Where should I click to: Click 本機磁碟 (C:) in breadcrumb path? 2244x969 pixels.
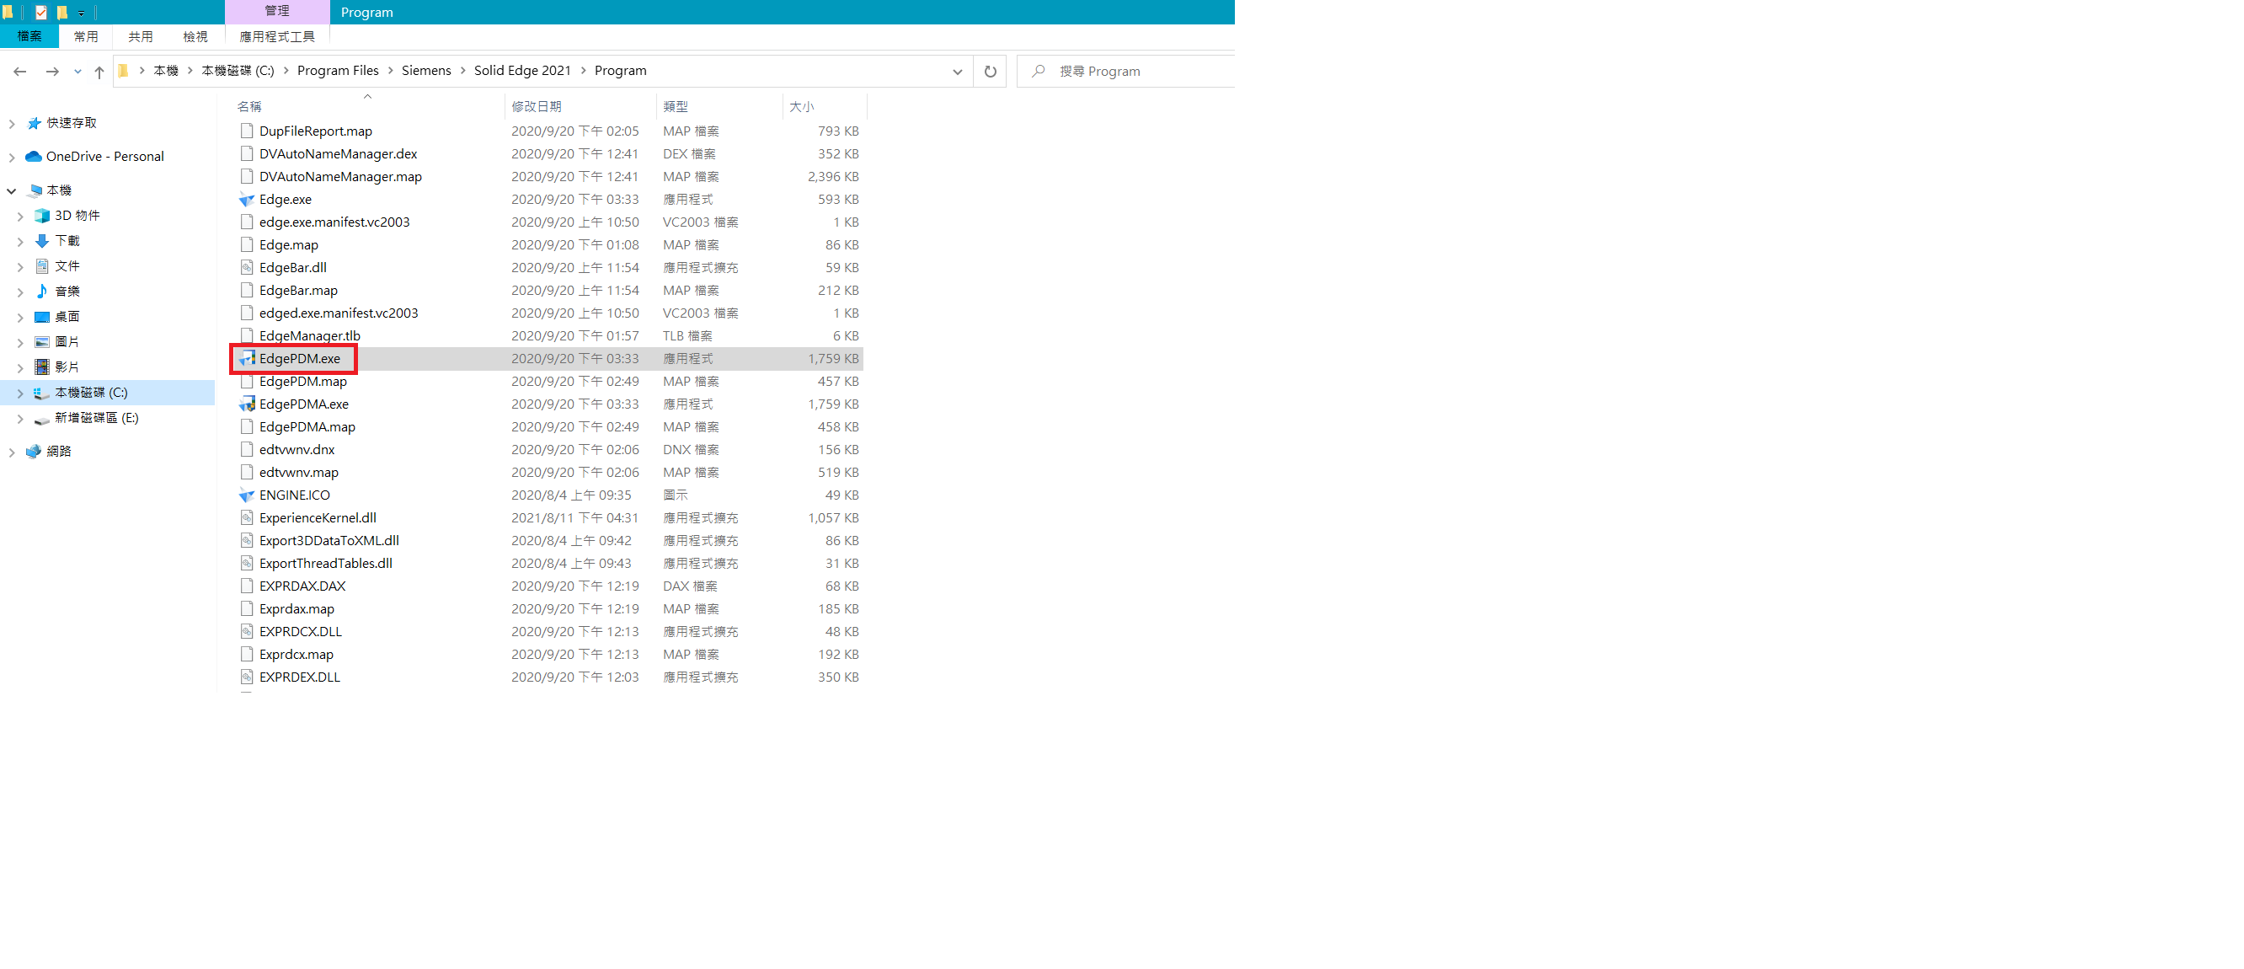238,71
